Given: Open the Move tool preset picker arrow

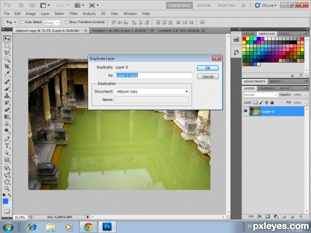Looking at the screenshot, I should pyautogui.click(x=15, y=22).
